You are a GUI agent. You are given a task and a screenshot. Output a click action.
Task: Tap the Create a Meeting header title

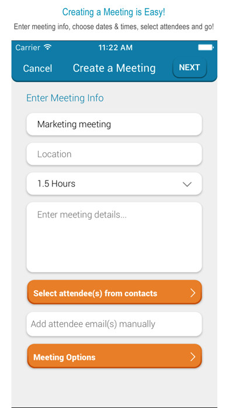pos(114,68)
